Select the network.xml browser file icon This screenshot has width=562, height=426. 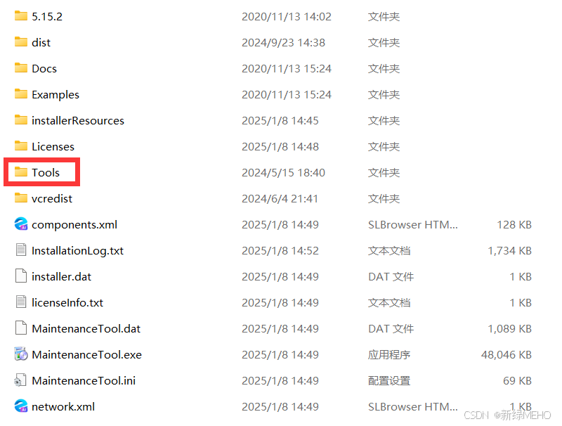tap(21, 406)
